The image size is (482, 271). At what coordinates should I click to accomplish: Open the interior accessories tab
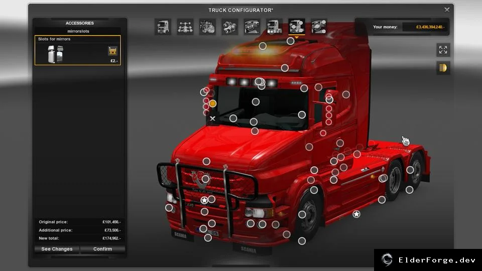click(x=319, y=27)
